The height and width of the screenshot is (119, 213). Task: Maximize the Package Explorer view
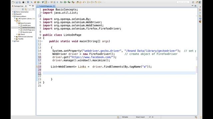click(33, 6)
